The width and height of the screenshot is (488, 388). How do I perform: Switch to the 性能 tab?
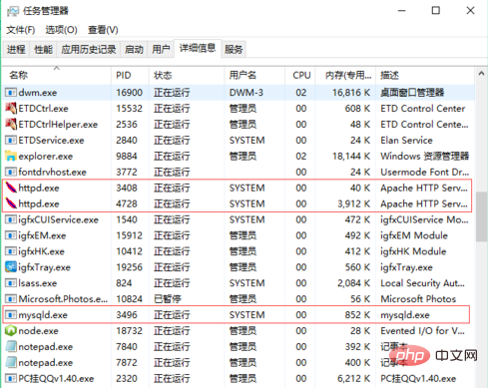tap(43, 50)
